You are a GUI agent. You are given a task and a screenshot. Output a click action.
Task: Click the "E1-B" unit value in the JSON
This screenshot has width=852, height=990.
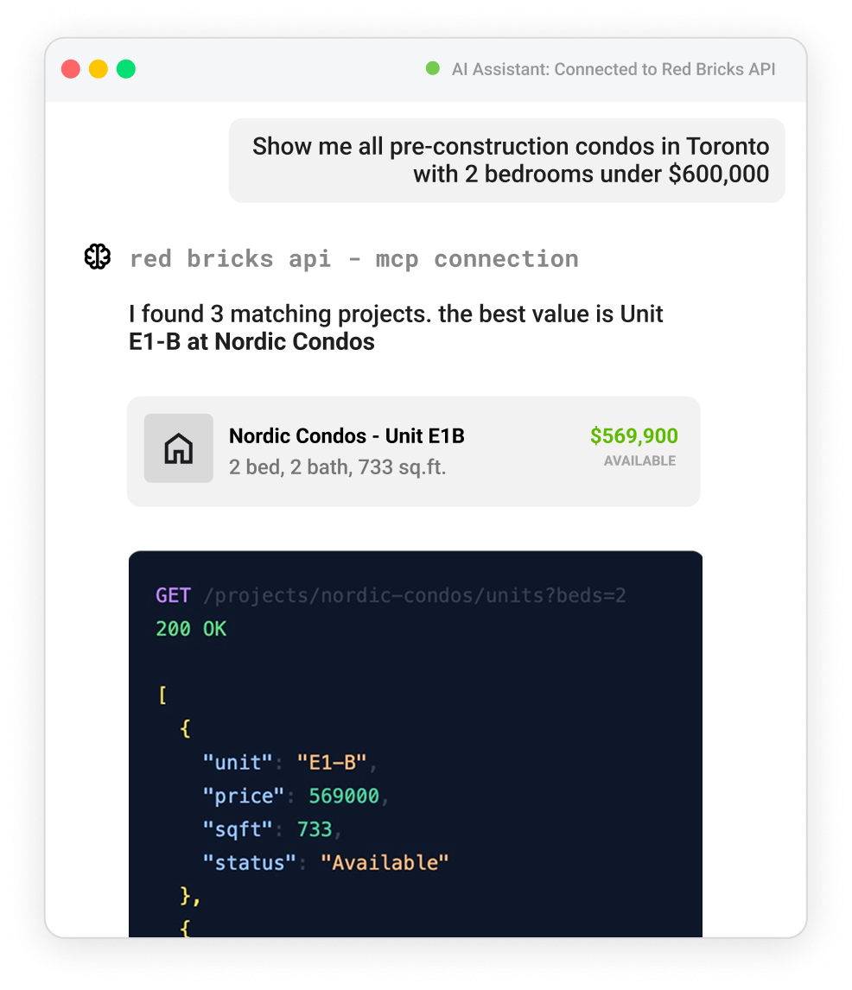[x=333, y=763]
